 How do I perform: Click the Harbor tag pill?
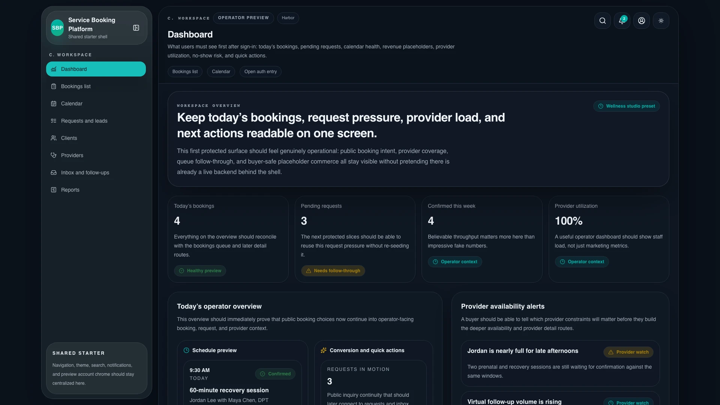tap(288, 18)
